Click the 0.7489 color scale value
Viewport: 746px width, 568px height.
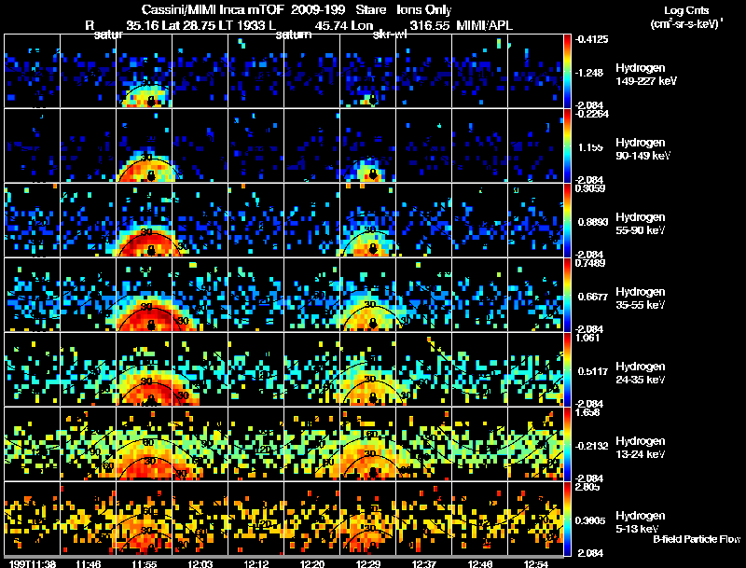(x=590, y=263)
